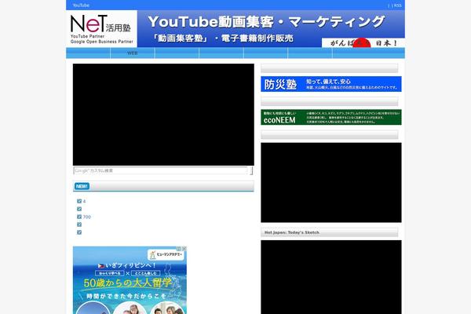Click the NeT活用塾 site logo
The width and height of the screenshot is (471, 314).
point(101,29)
